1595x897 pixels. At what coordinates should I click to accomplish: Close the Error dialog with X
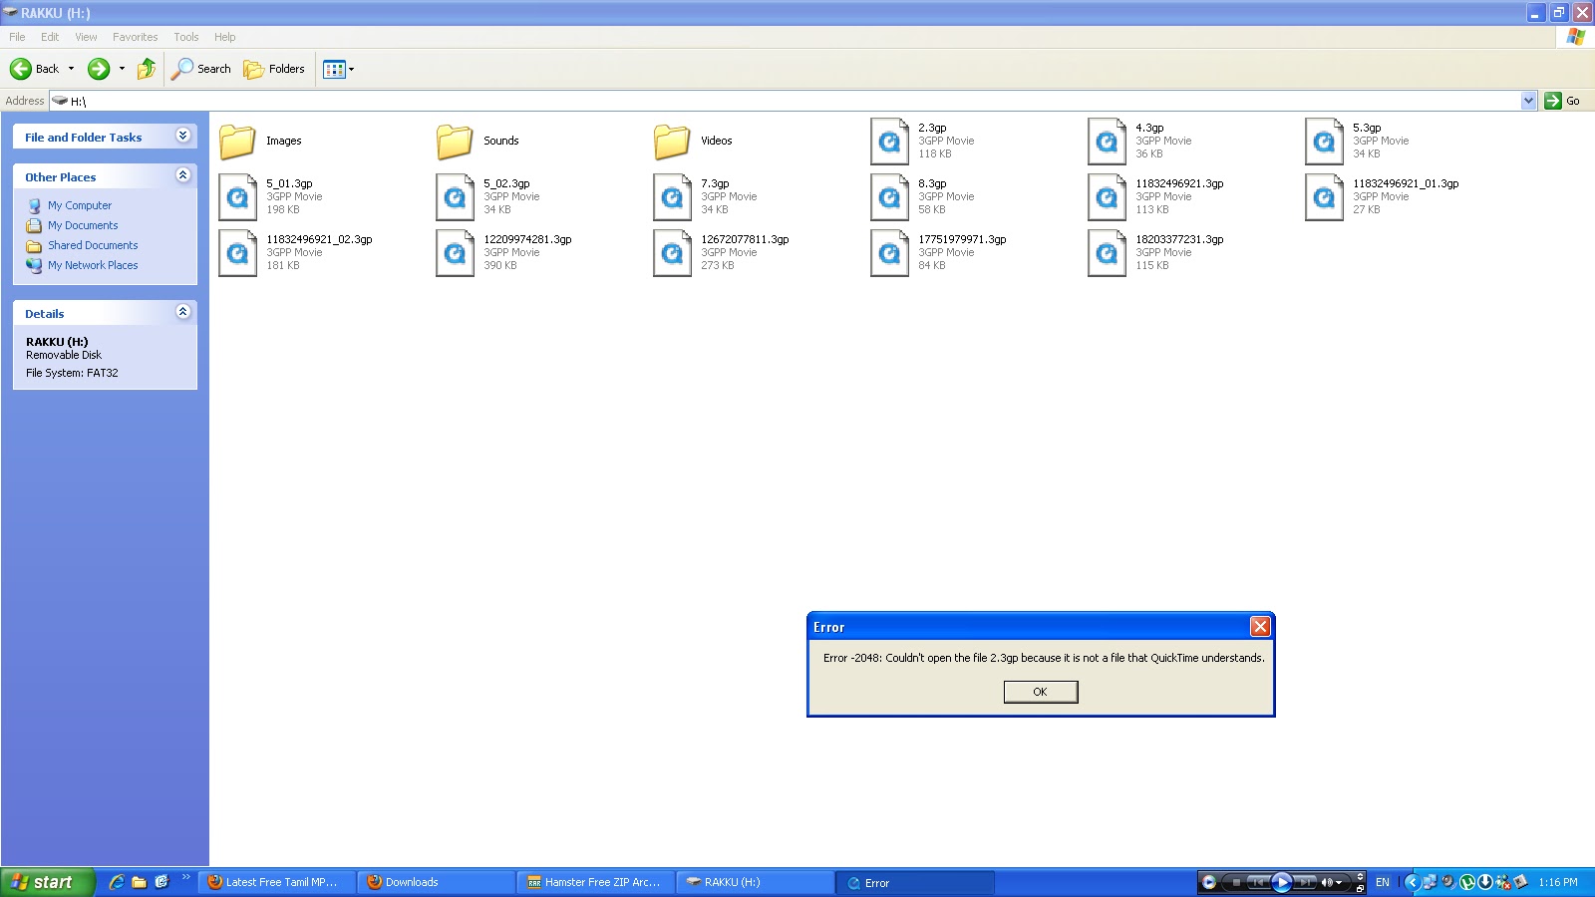tap(1260, 626)
